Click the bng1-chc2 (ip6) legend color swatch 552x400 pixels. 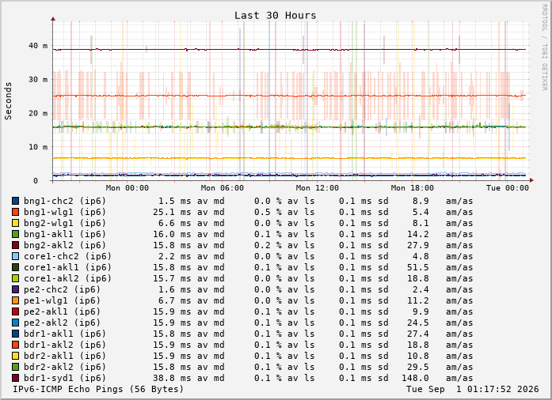pyautogui.click(x=16, y=201)
